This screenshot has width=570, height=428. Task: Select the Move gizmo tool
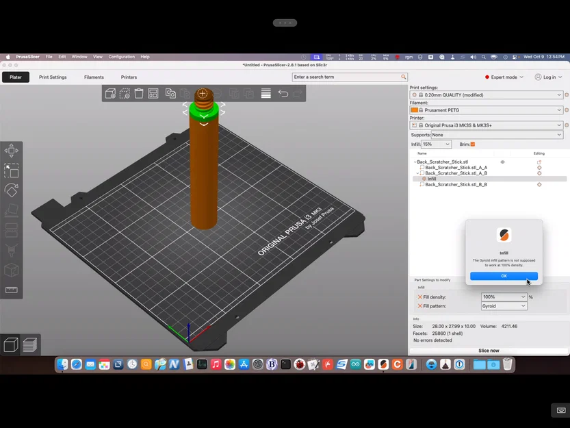point(11,150)
